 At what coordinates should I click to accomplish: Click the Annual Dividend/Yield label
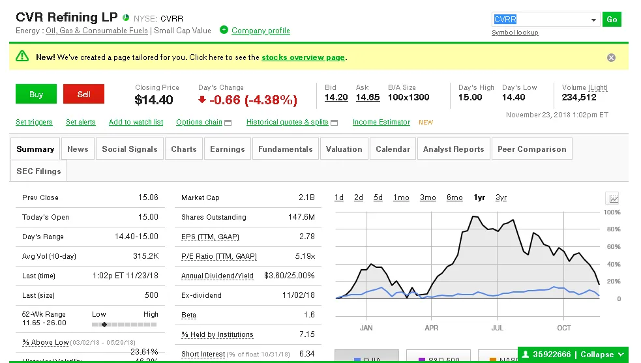tap(218, 276)
